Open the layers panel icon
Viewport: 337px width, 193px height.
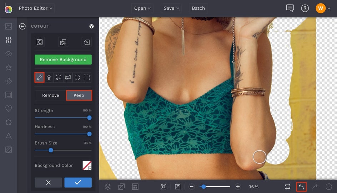(108, 187)
